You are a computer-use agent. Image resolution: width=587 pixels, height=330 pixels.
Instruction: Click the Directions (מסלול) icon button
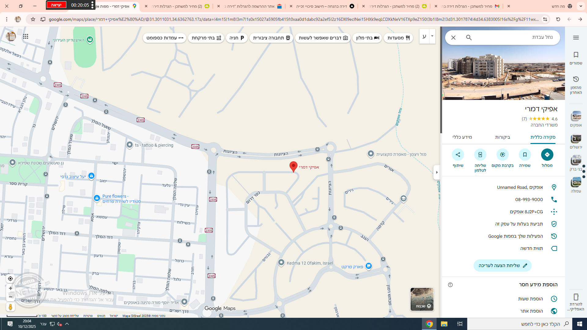coord(547,155)
